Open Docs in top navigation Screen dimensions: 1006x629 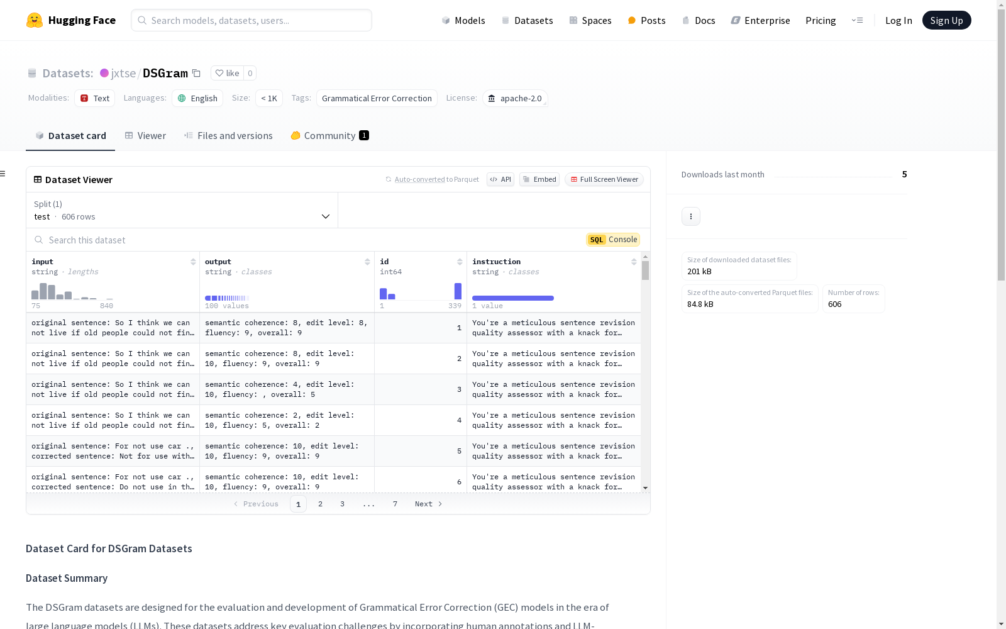pos(699,20)
